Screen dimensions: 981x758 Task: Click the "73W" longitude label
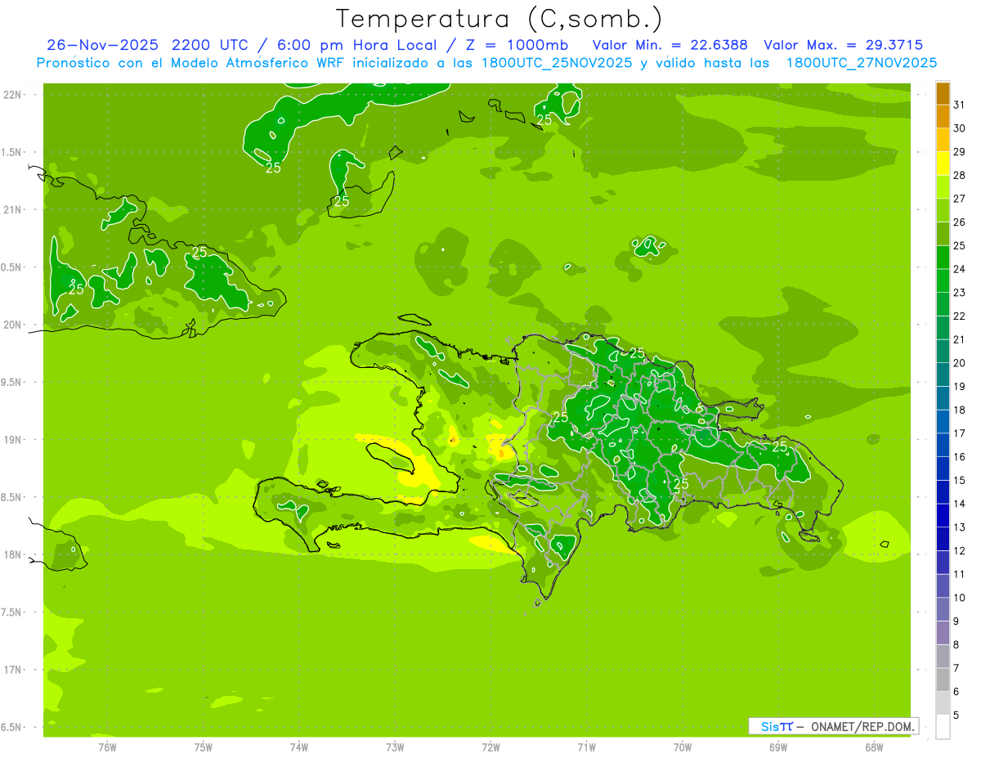[x=395, y=747]
